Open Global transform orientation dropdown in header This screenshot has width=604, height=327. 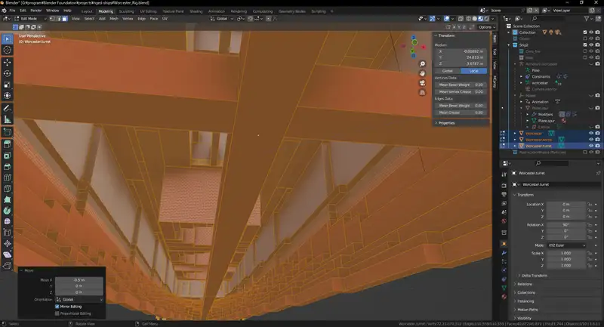[221, 18]
